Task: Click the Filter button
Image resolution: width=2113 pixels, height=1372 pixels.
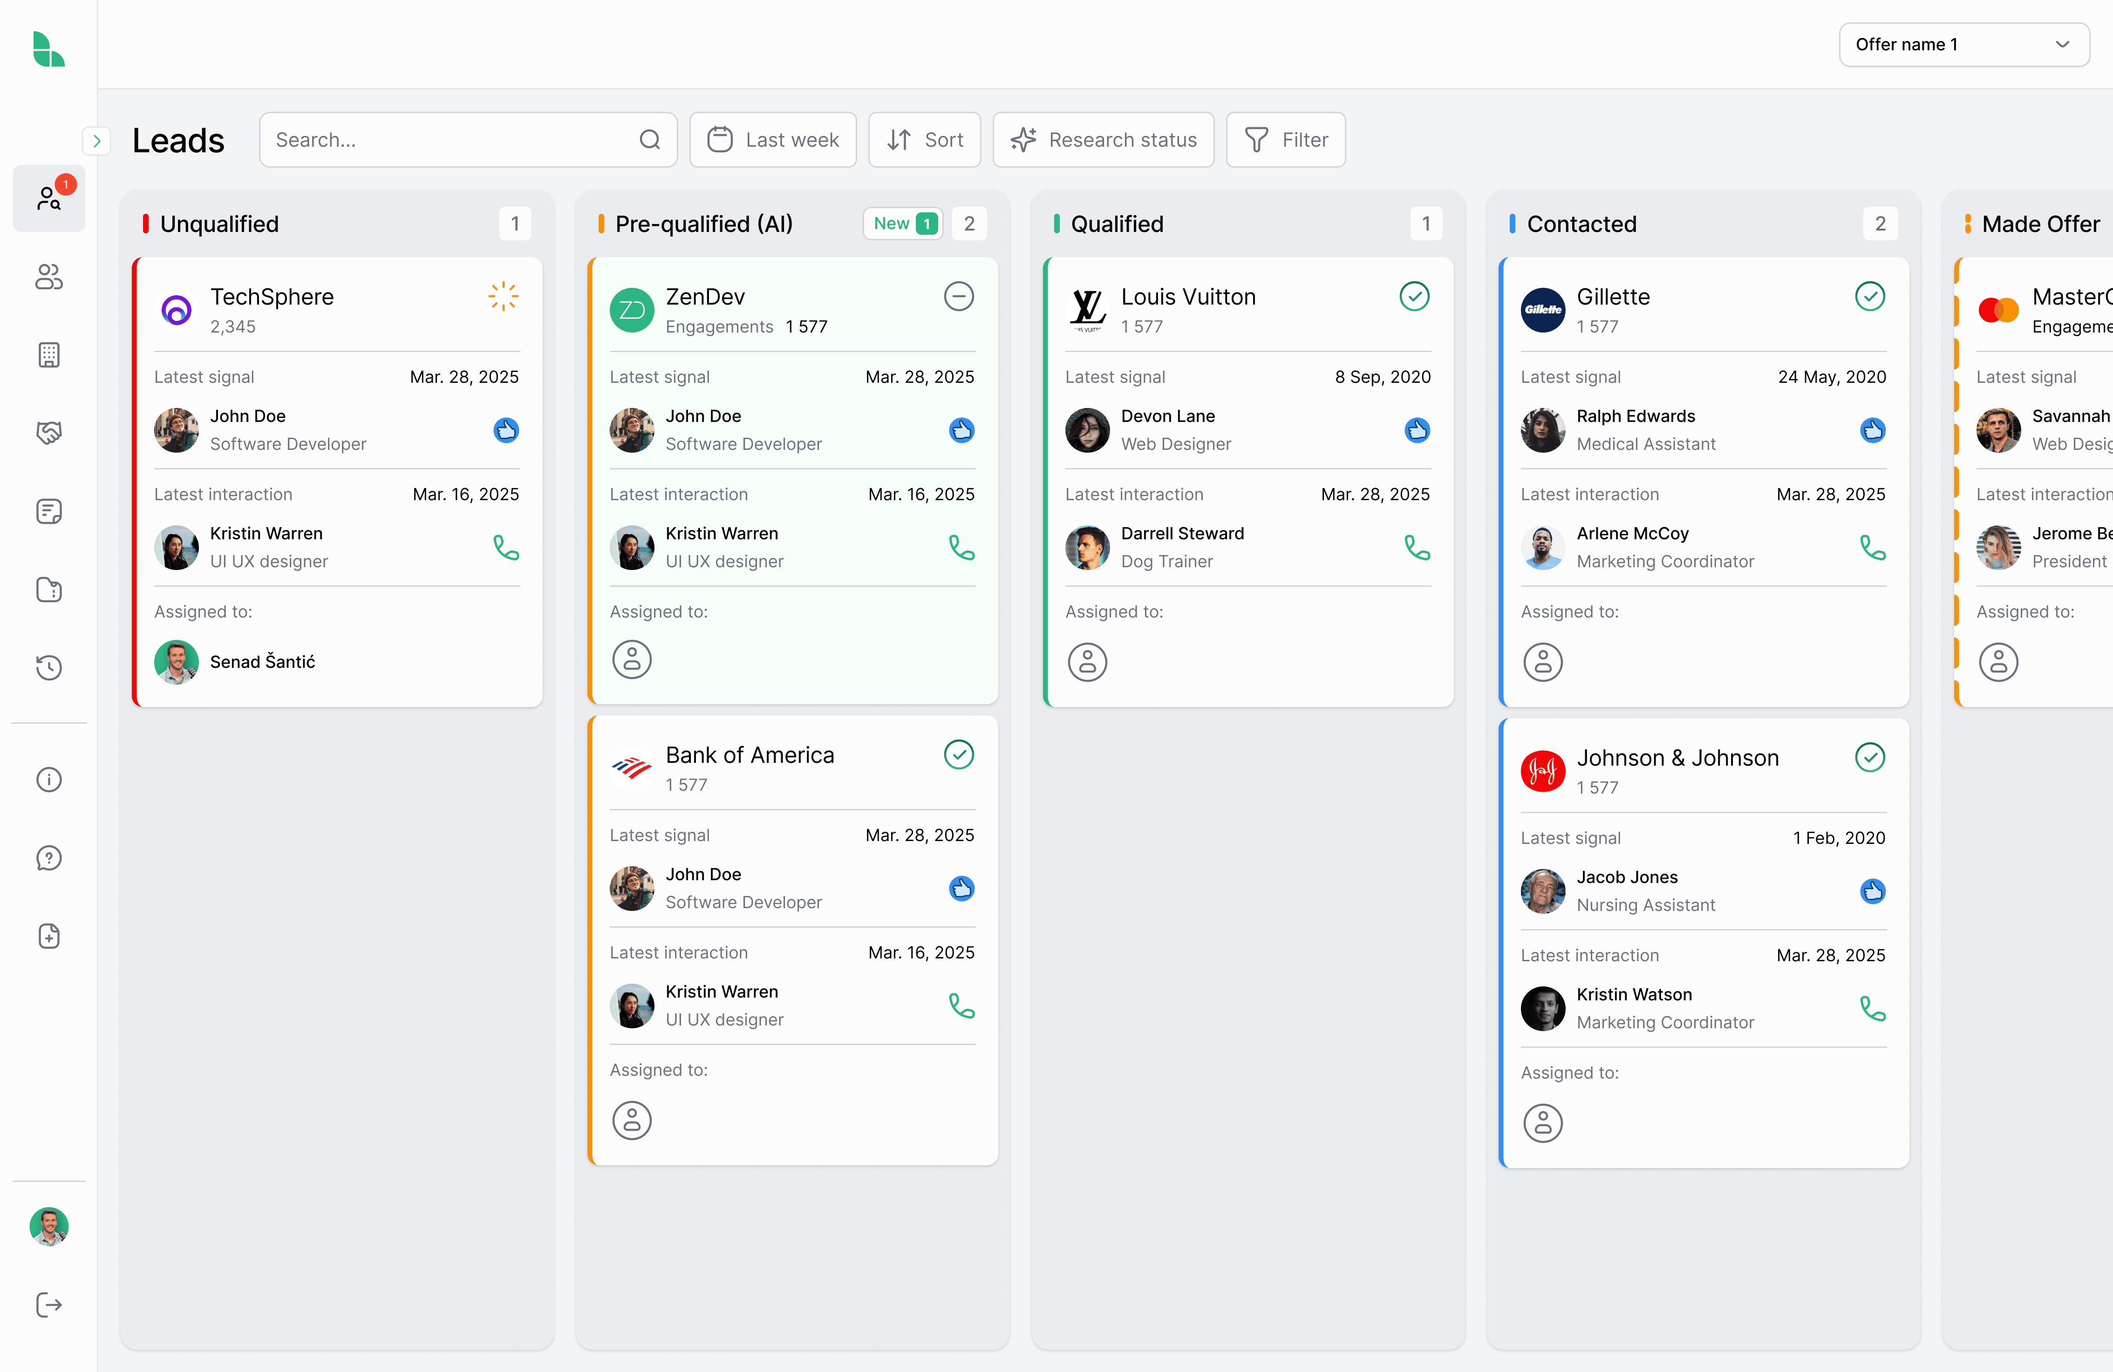Action: [x=1286, y=140]
